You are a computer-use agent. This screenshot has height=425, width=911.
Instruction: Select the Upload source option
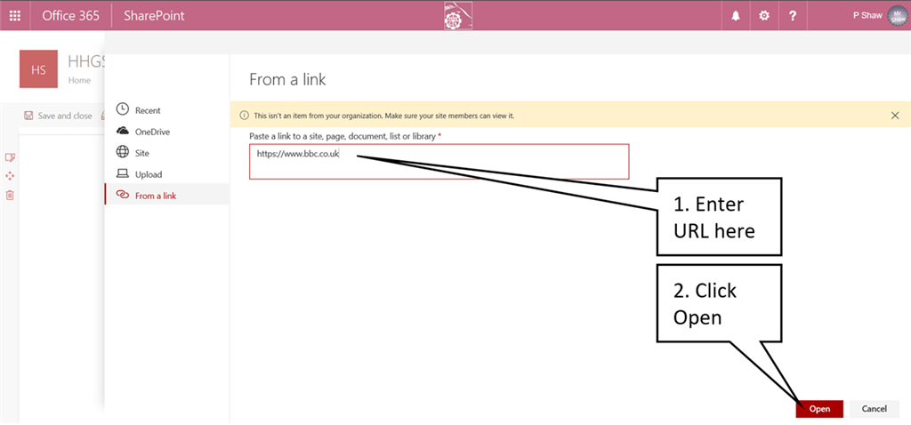pos(166,174)
